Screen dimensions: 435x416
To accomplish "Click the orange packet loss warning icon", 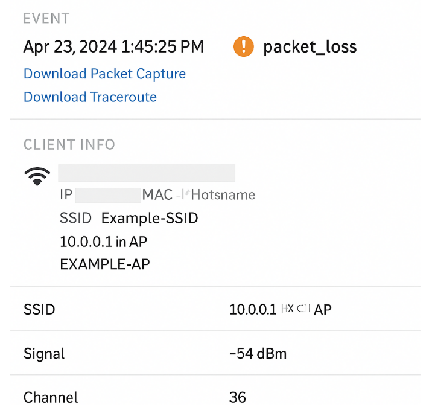I will (x=244, y=47).
